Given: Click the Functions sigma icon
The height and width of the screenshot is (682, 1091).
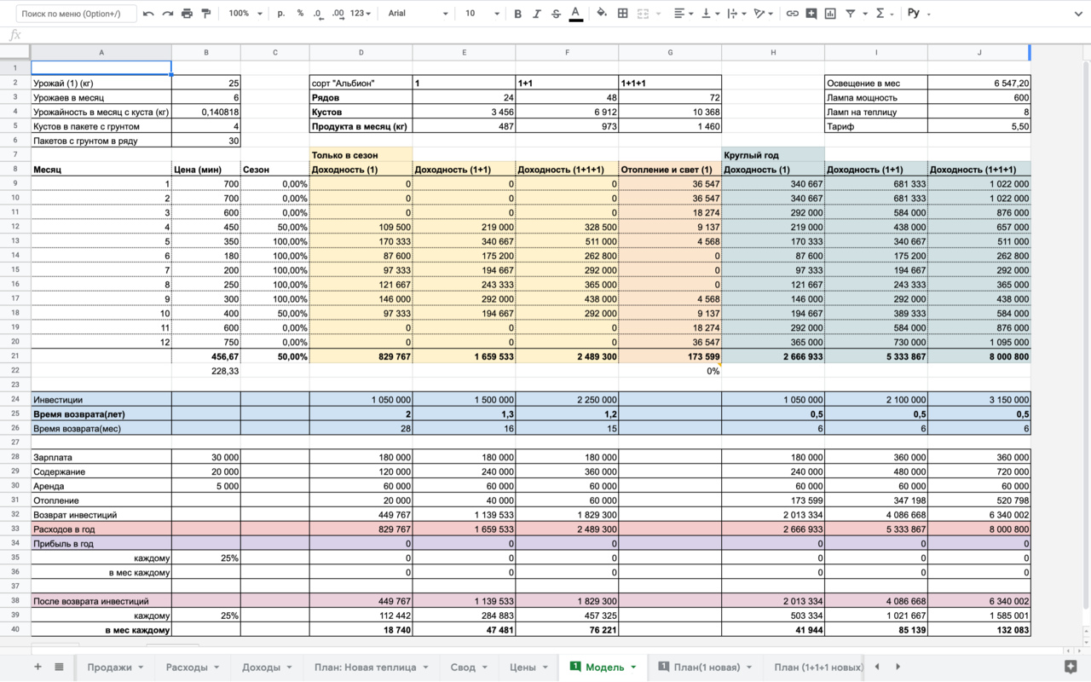Looking at the screenshot, I should tap(881, 14).
